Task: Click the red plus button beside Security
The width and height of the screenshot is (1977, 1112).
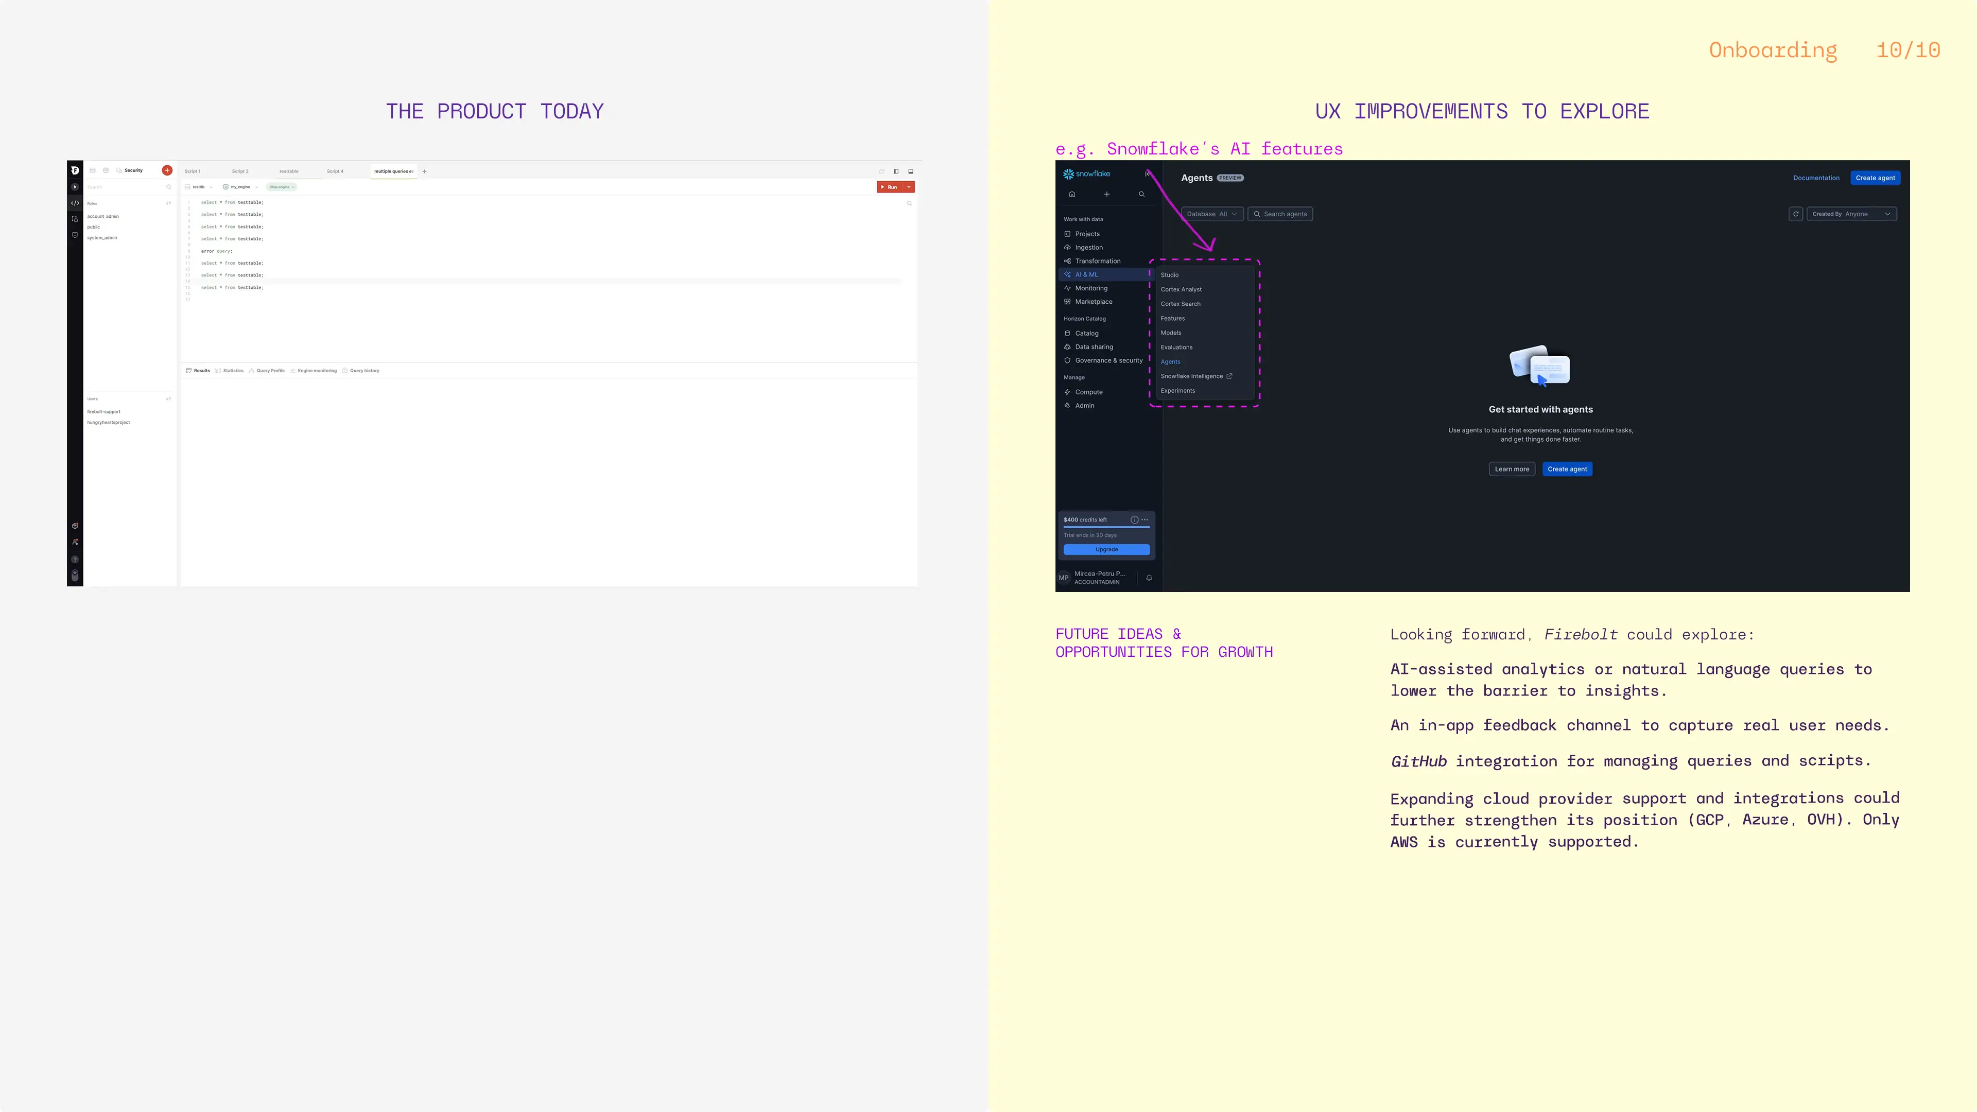Action: coord(166,170)
